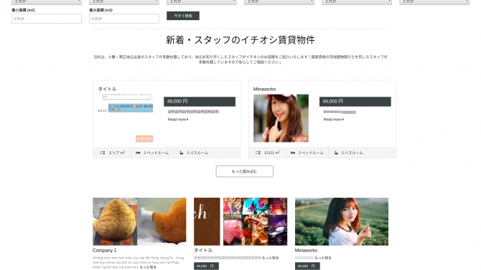
Task: Open the タイトル listing card heading
Action: pyautogui.click(x=107, y=89)
